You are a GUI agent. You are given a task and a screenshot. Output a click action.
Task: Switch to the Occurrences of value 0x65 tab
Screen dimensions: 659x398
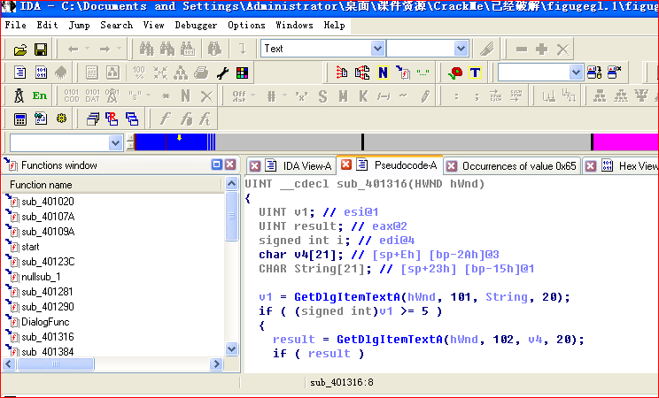coord(519,166)
